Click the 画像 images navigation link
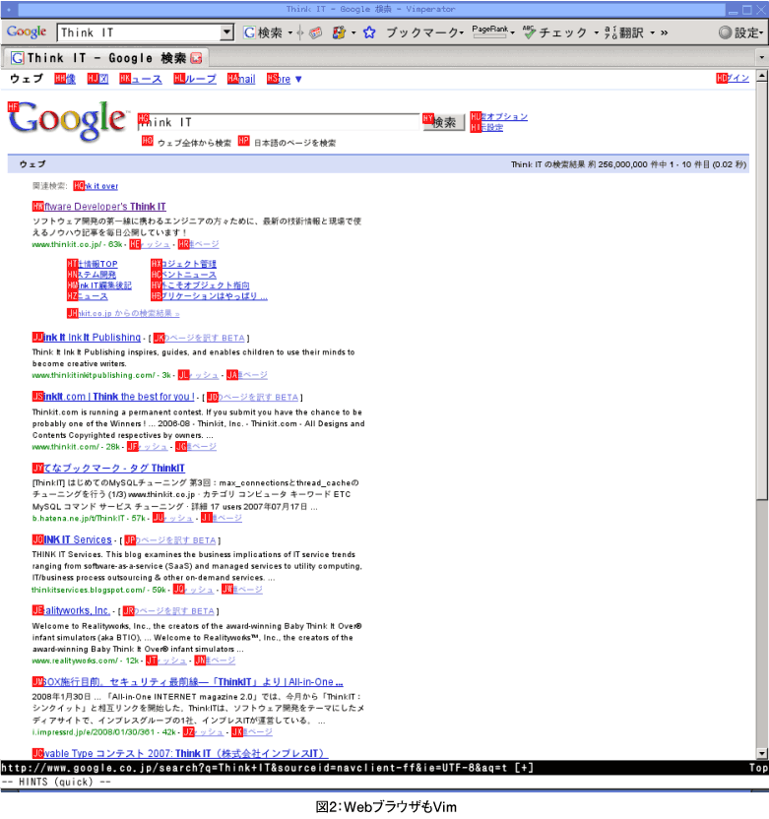The height and width of the screenshot is (819, 769). (x=65, y=79)
